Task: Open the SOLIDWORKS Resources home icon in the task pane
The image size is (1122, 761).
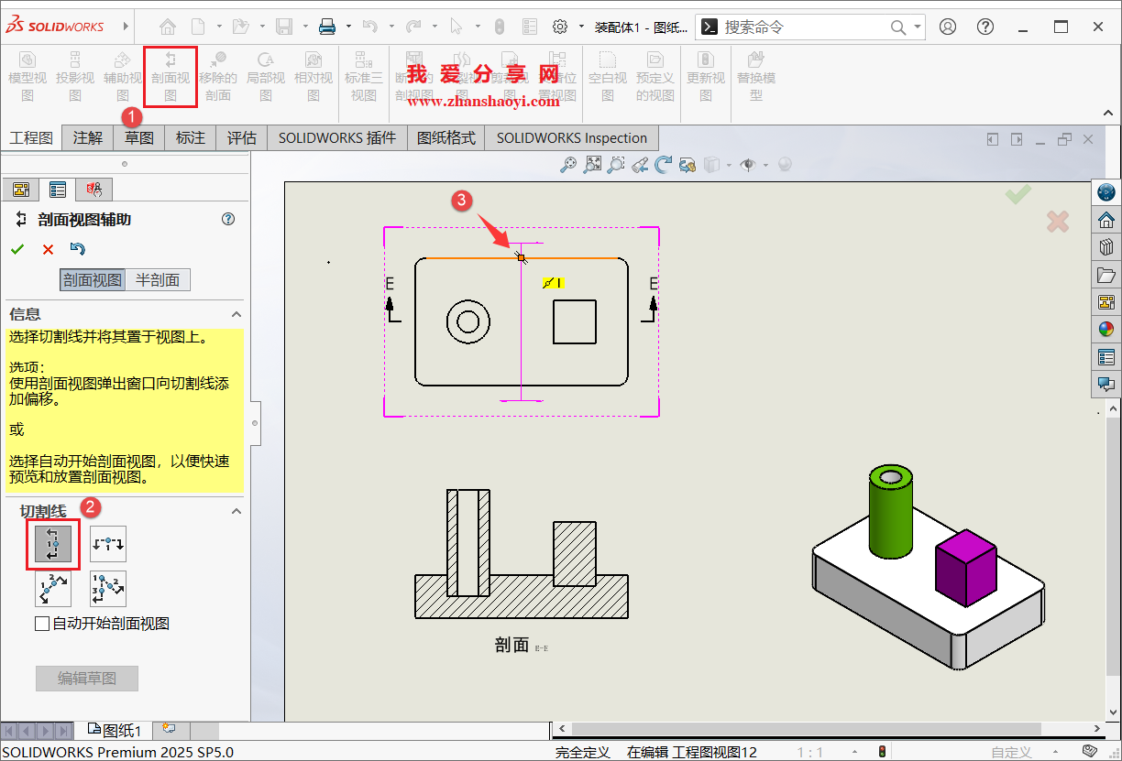Action: (1106, 220)
